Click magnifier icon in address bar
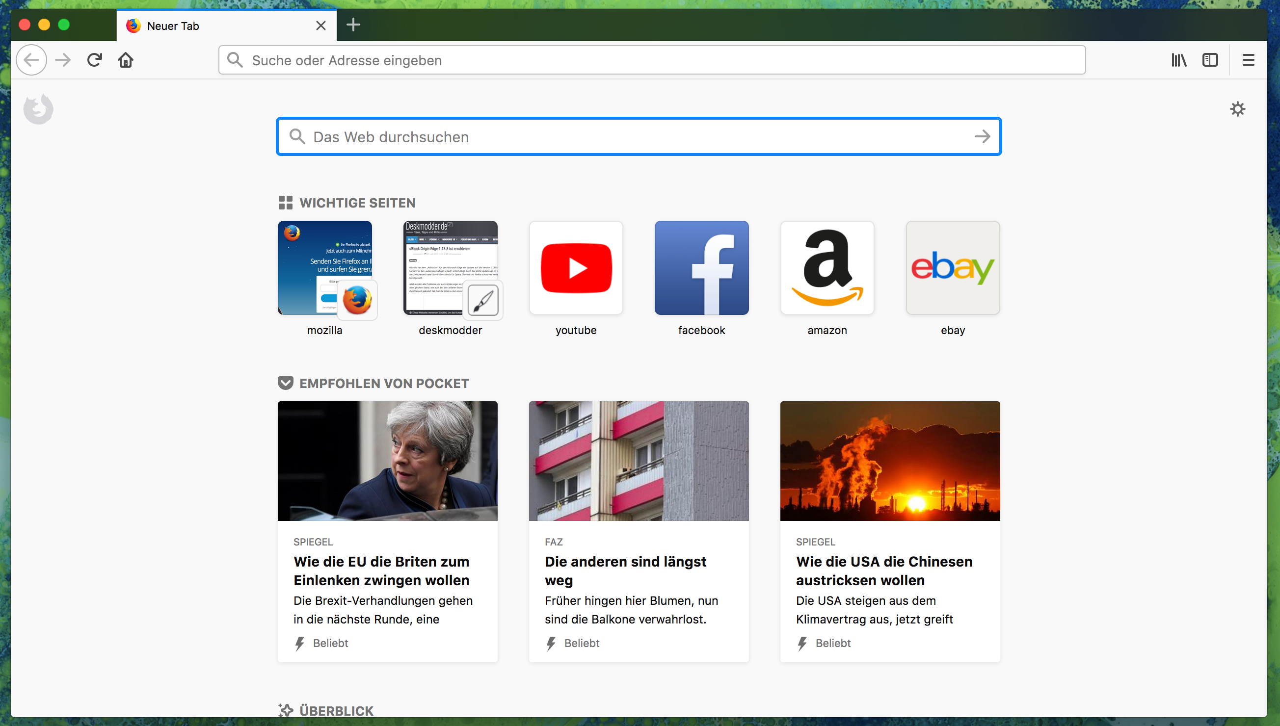Image resolution: width=1280 pixels, height=726 pixels. [x=235, y=60]
